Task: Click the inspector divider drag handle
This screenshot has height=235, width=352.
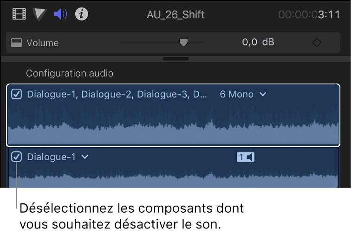Action: click(x=176, y=59)
